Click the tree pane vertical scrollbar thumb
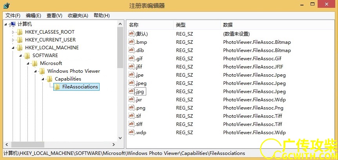The image size is (338, 160). (120, 47)
